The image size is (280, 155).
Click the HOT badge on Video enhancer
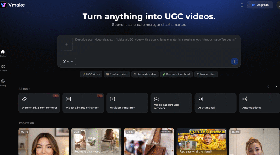point(100,96)
